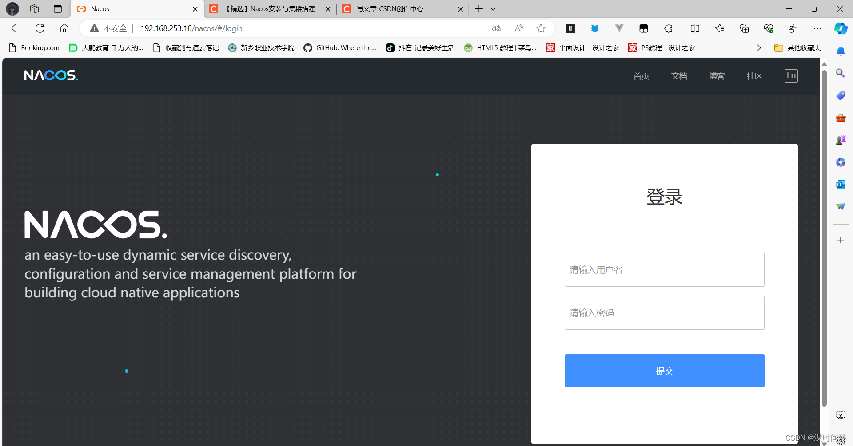Open the collections icon in toolbar

[x=744, y=28]
